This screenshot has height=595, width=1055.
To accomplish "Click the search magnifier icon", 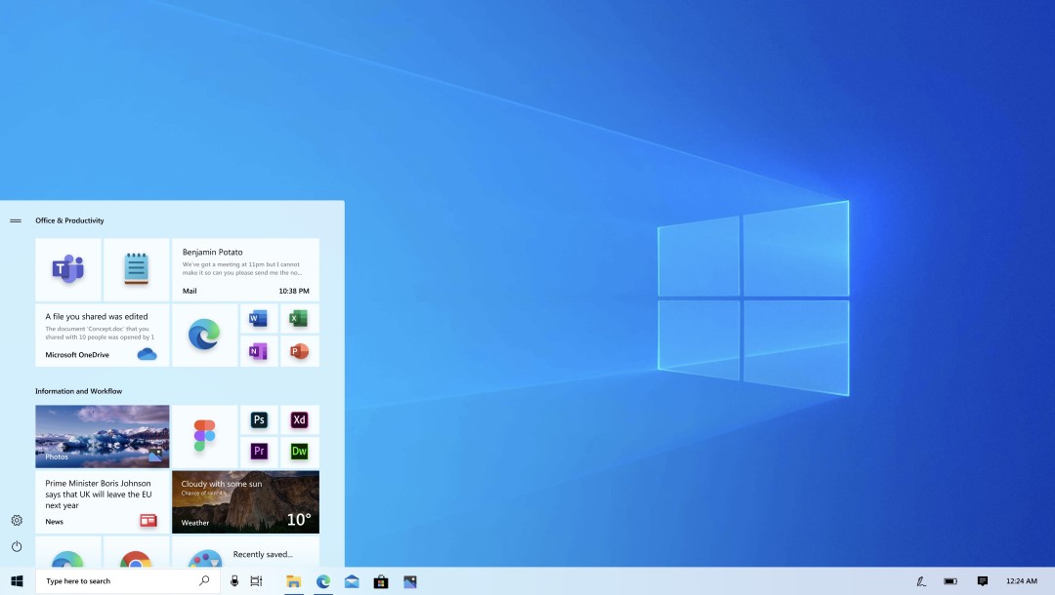I will 204,580.
